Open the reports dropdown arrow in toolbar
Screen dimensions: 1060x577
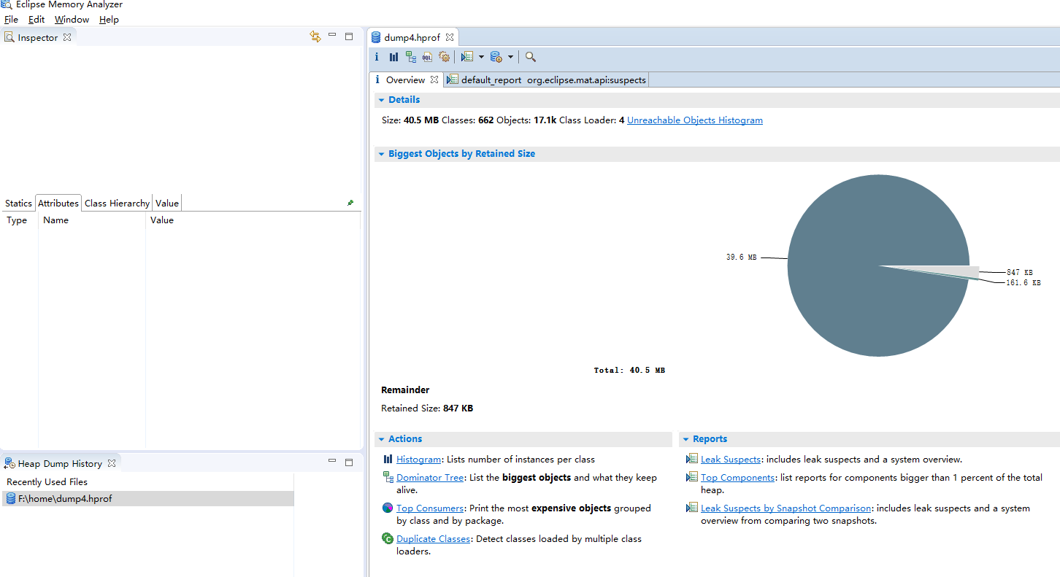[481, 57]
